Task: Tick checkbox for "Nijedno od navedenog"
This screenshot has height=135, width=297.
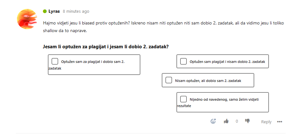Action: (x=183, y=99)
